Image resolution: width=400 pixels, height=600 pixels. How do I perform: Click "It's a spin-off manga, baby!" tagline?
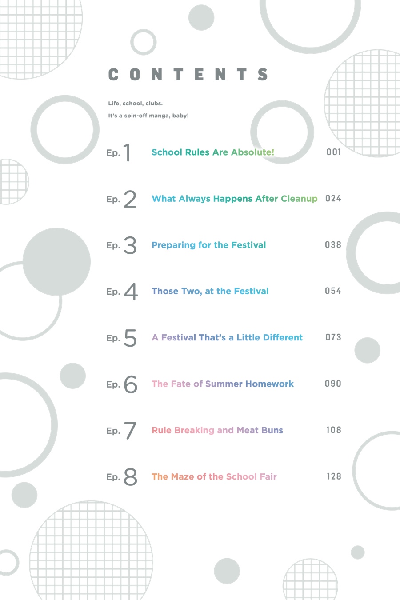pos(148,116)
